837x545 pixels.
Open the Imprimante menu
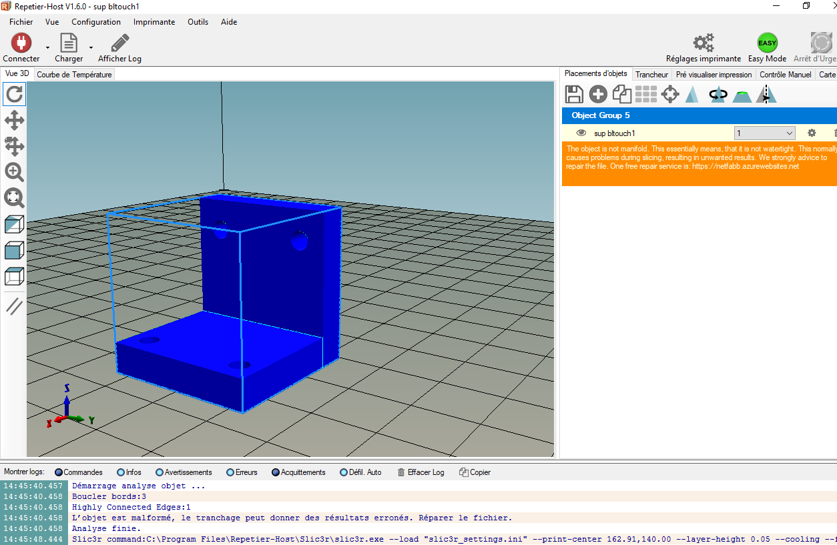click(x=154, y=22)
